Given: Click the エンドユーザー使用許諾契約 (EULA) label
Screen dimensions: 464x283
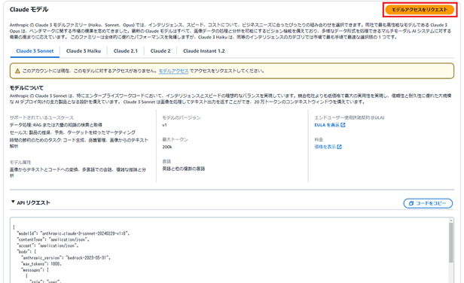Looking at the screenshot, I should tap(350, 117).
